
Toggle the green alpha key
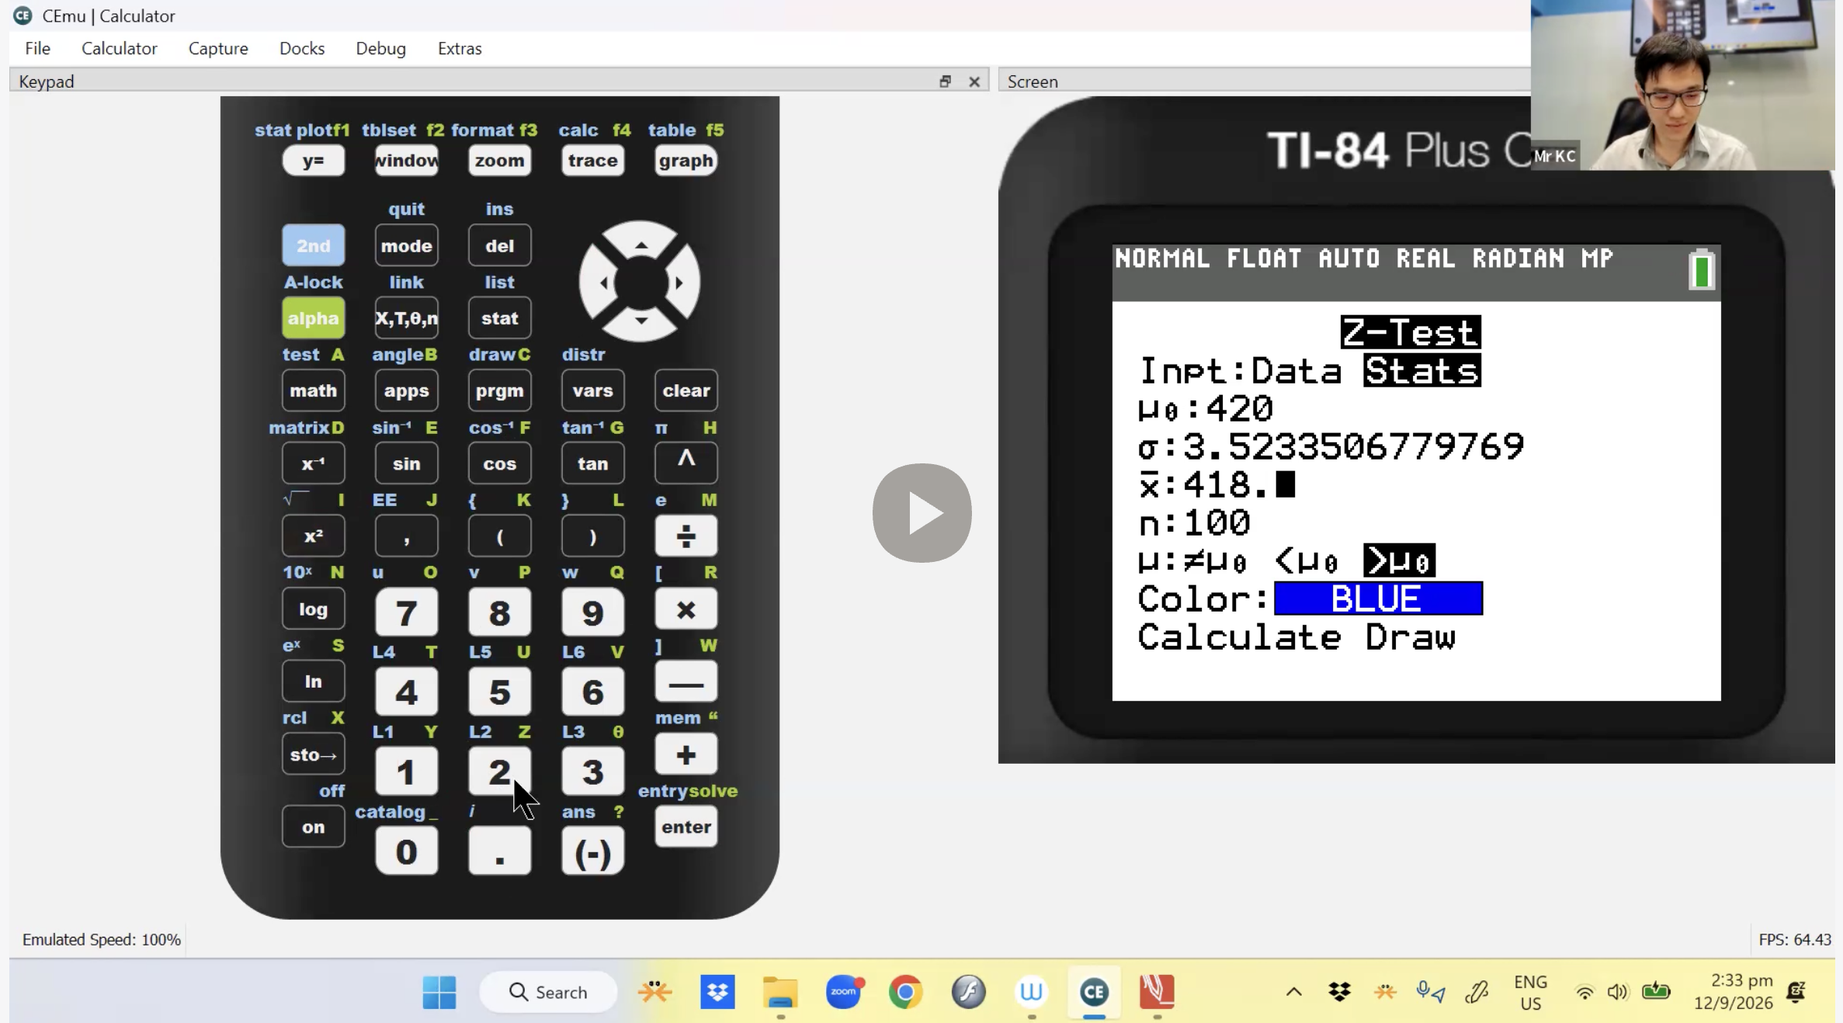[x=313, y=318]
